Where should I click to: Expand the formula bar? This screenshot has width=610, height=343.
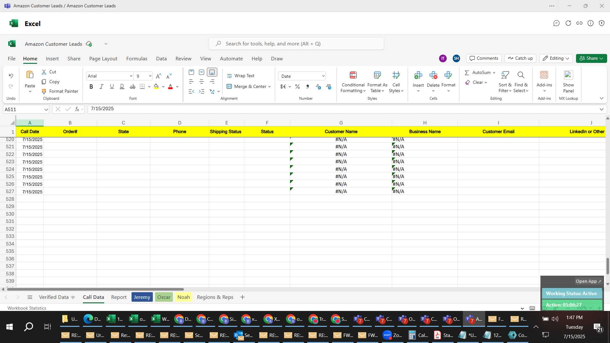[x=601, y=109]
